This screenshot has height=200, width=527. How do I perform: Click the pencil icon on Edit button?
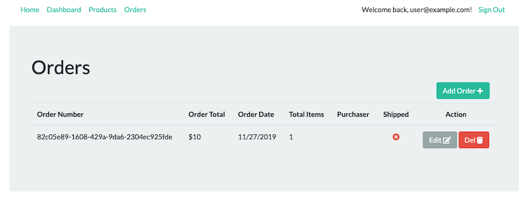(447, 140)
